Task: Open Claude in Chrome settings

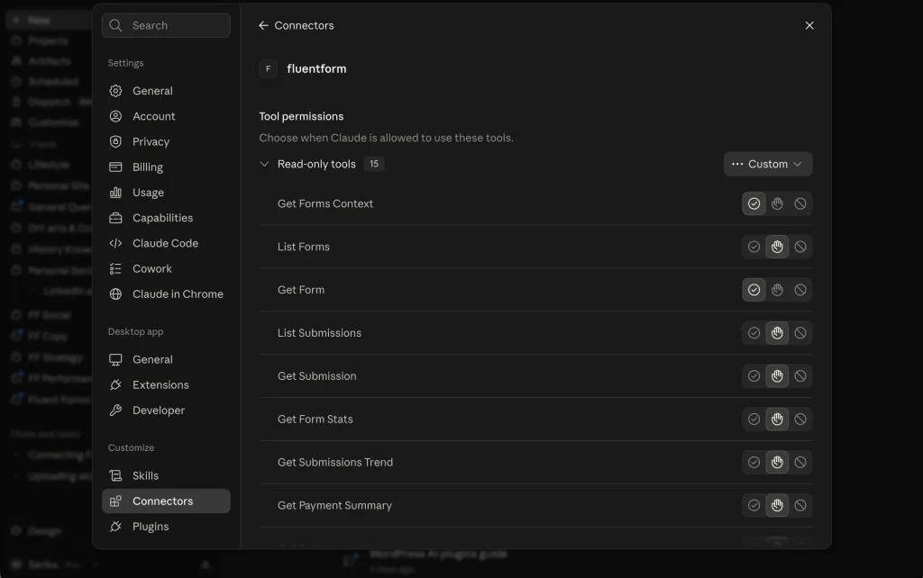Action: tap(166, 294)
